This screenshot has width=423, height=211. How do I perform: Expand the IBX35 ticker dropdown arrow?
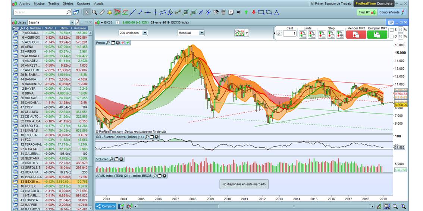(102, 23)
